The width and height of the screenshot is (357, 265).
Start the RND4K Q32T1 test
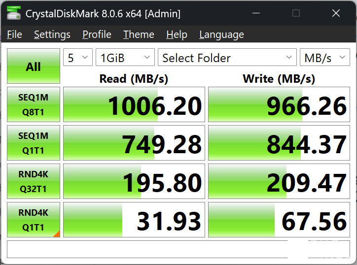(x=34, y=181)
